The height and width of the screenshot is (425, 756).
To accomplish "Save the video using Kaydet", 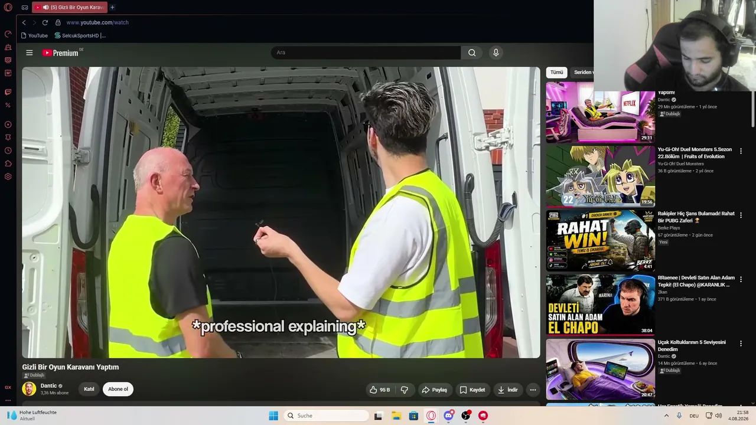I will pyautogui.click(x=472, y=390).
